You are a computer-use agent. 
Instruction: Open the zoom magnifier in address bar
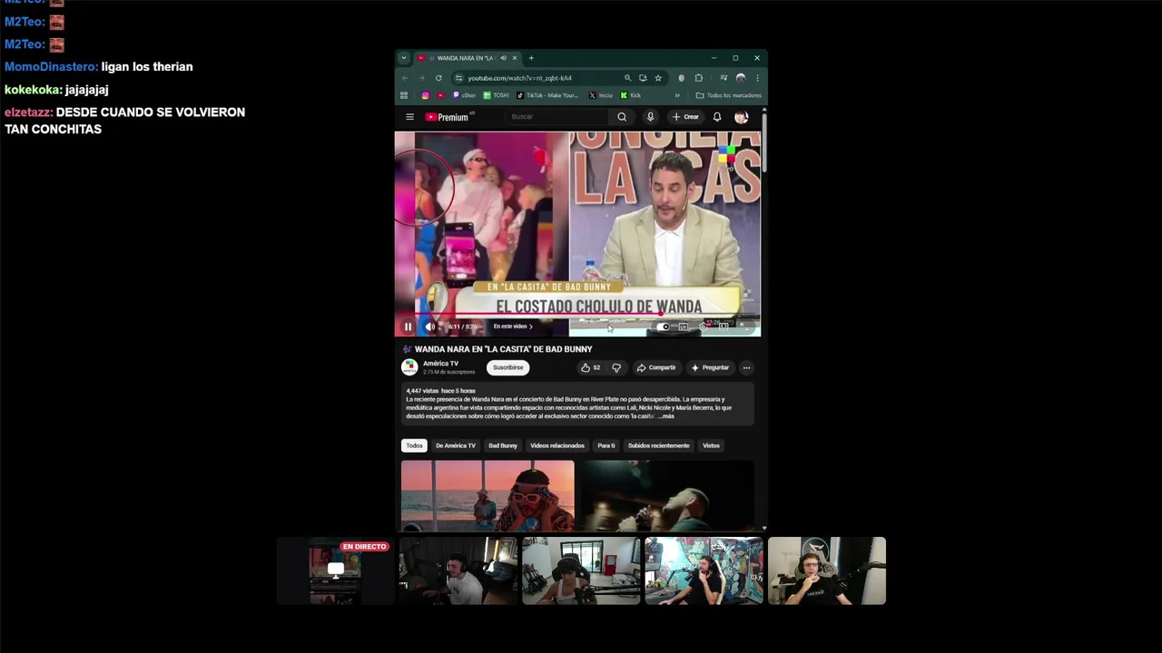point(627,78)
